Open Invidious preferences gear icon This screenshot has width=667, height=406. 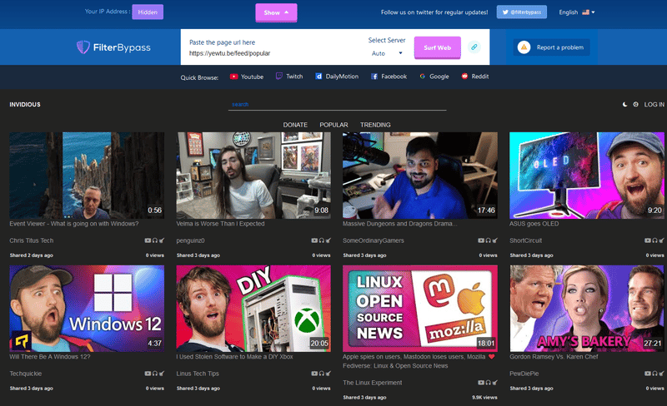pyautogui.click(x=635, y=105)
